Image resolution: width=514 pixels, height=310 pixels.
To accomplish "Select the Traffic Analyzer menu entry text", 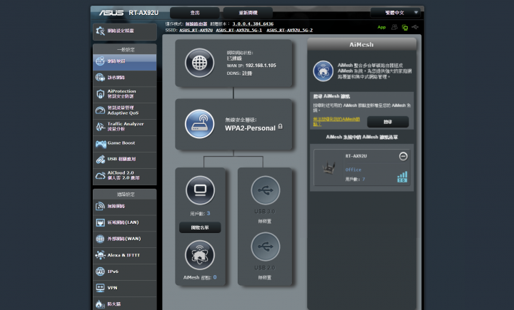I will tap(126, 126).
